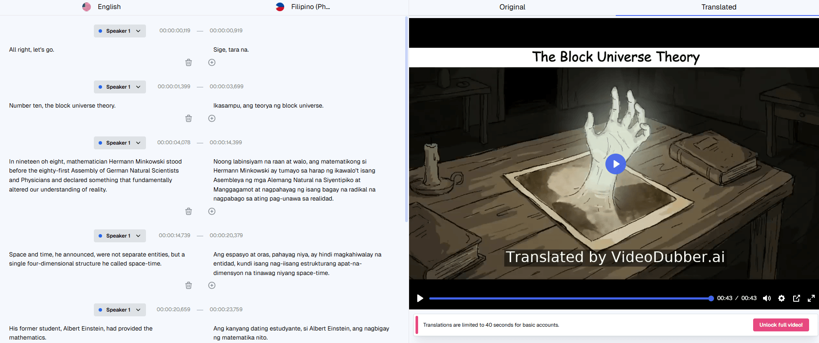Screen dimensions: 819x343
Task: Click Filipino text "Ang espasyo at oras, pahayag niya"
Action: pyautogui.click(x=298, y=264)
